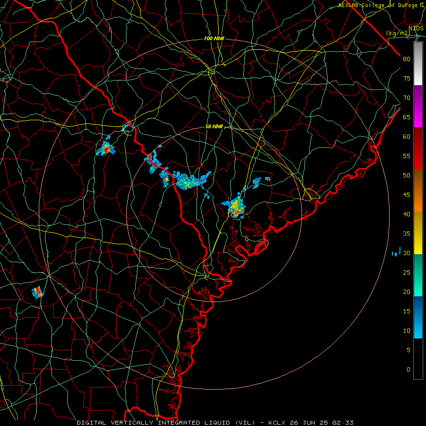
Task: Click the NIDS label above the color scale
Action: click(416, 28)
